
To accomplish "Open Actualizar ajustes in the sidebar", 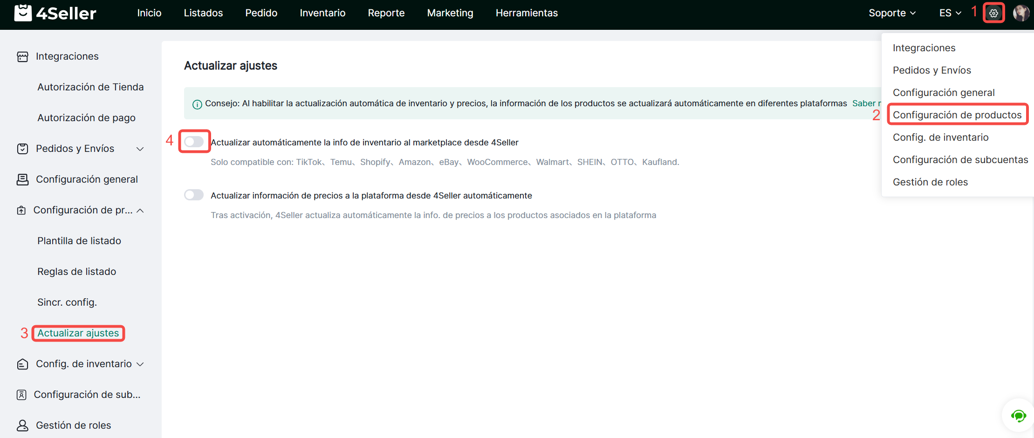I will click(x=78, y=333).
